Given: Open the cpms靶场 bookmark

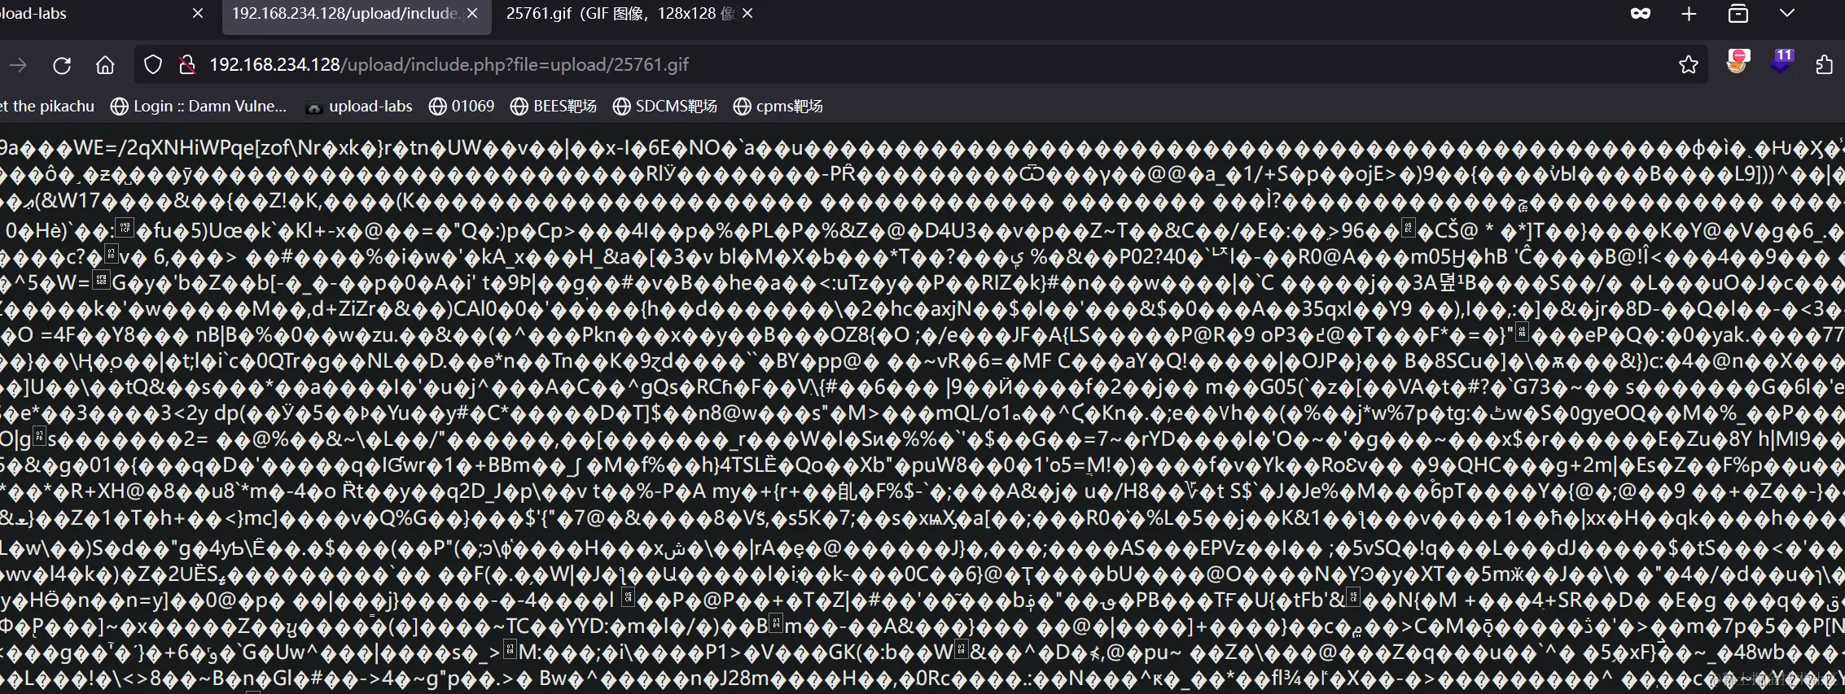Looking at the screenshot, I should pyautogui.click(x=778, y=107).
